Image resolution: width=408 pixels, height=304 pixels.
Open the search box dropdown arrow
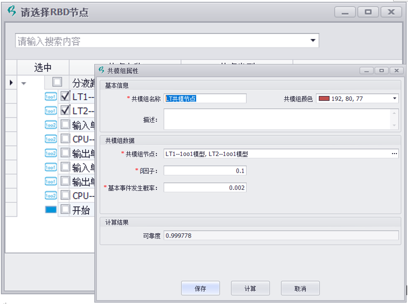313,40
